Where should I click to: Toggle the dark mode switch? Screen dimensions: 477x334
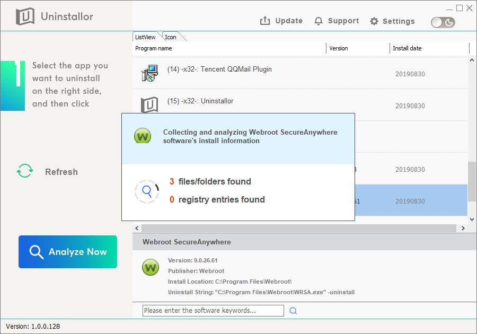[x=443, y=22]
